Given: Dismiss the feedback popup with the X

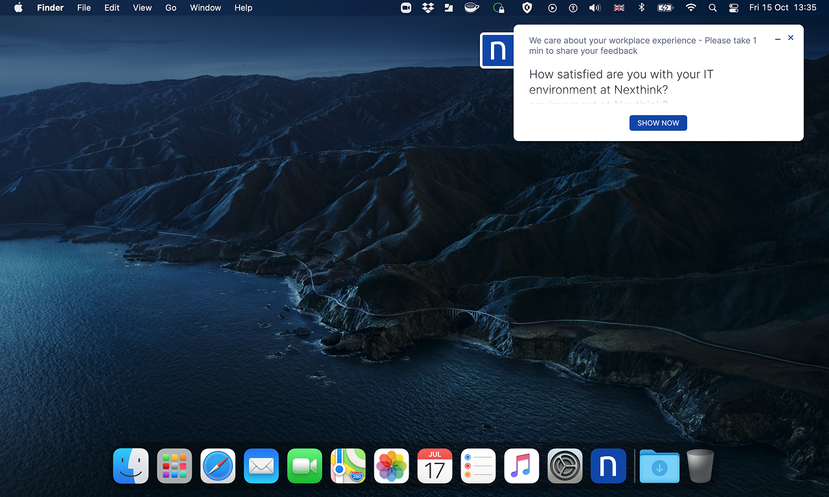Looking at the screenshot, I should (x=791, y=38).
